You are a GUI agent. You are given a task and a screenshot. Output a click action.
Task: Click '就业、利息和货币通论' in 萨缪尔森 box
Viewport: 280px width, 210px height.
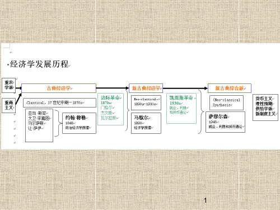[x=225, y=127]
